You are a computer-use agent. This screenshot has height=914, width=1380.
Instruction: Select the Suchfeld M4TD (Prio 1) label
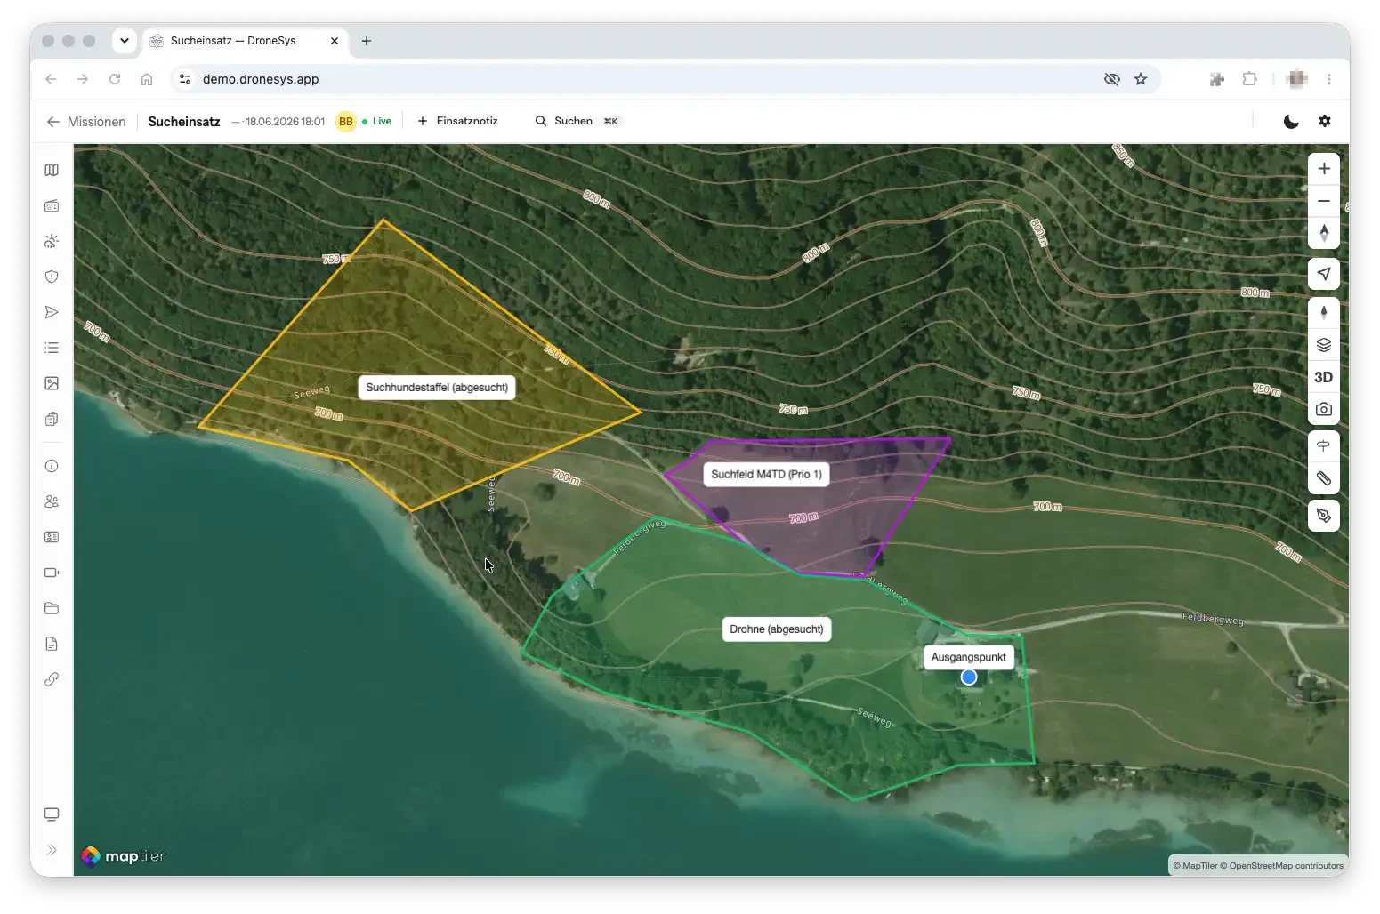(x=766, y=475)
